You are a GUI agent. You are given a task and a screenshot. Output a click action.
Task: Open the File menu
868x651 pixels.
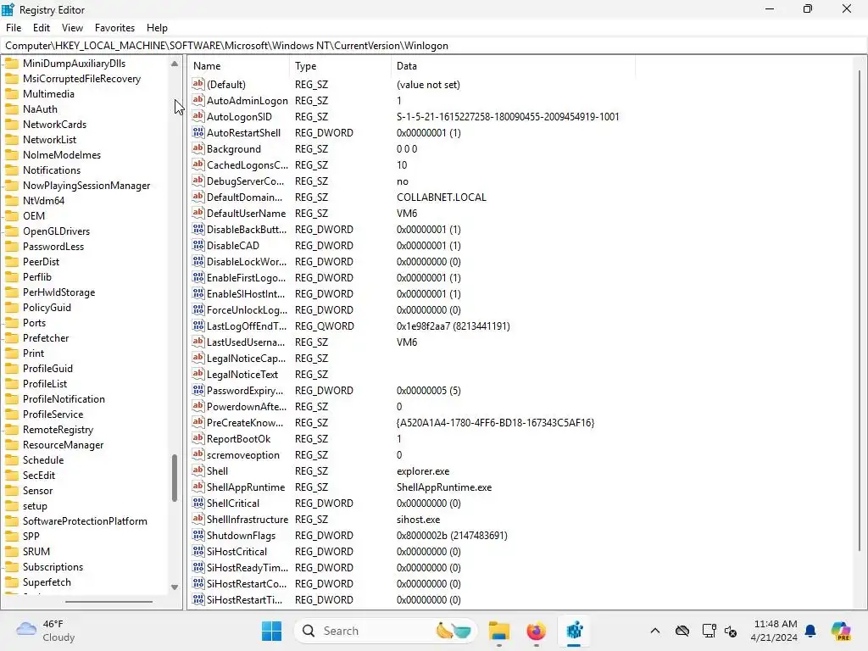tap(14, 28)
